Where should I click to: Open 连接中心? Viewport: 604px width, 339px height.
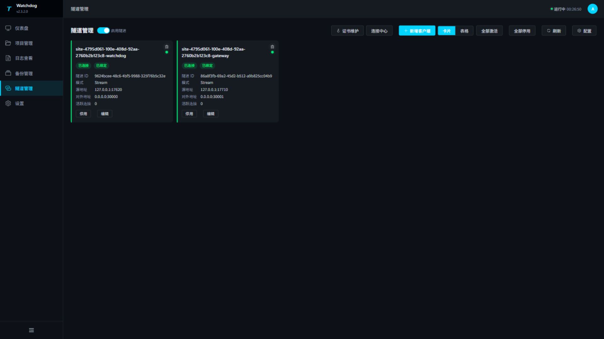pyautogui.click(x=379, y=31)
